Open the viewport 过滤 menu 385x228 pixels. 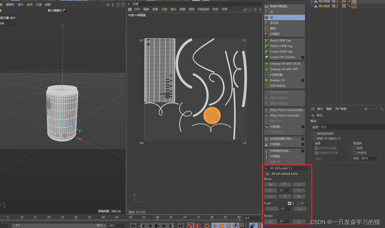(38, 5)
